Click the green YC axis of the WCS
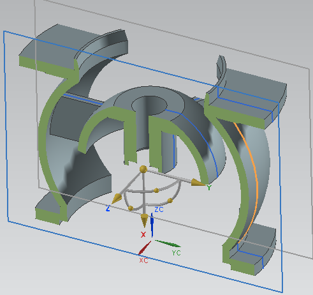 coord(168,243)
